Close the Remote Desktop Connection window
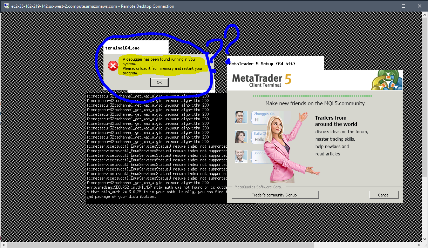This screenshot has width=428, height=248. (x=420, y=6)
